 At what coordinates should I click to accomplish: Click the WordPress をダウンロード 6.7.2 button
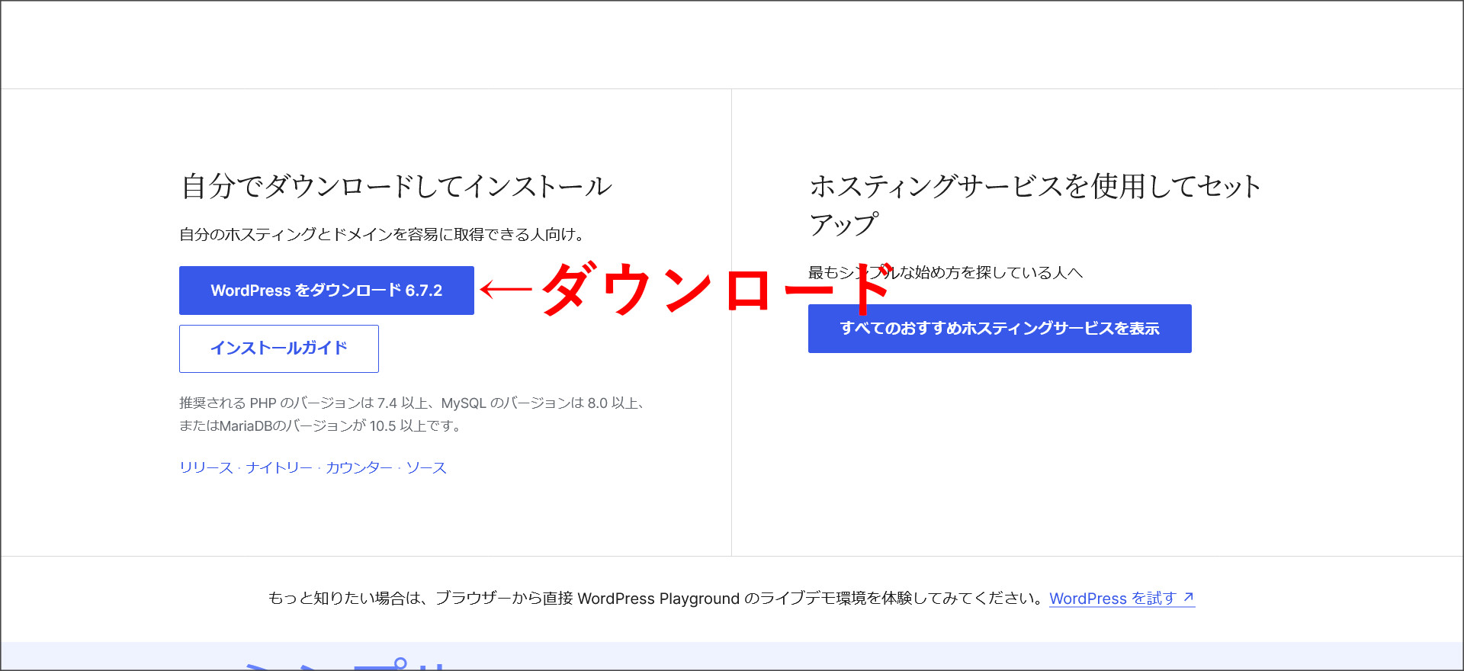click(x=326, y=291)
